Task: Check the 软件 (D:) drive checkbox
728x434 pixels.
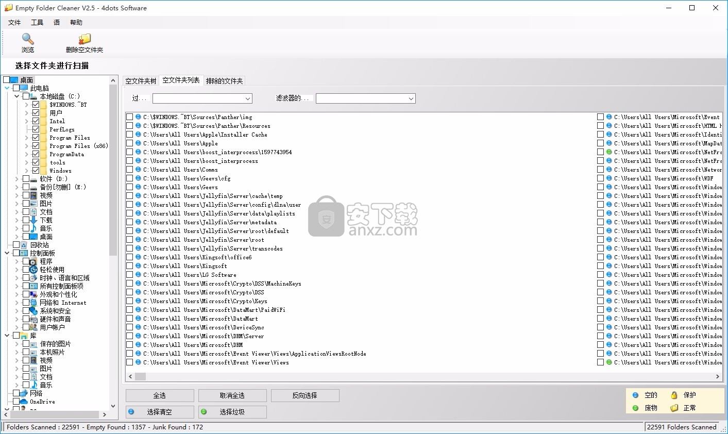Action: [26, 179]
